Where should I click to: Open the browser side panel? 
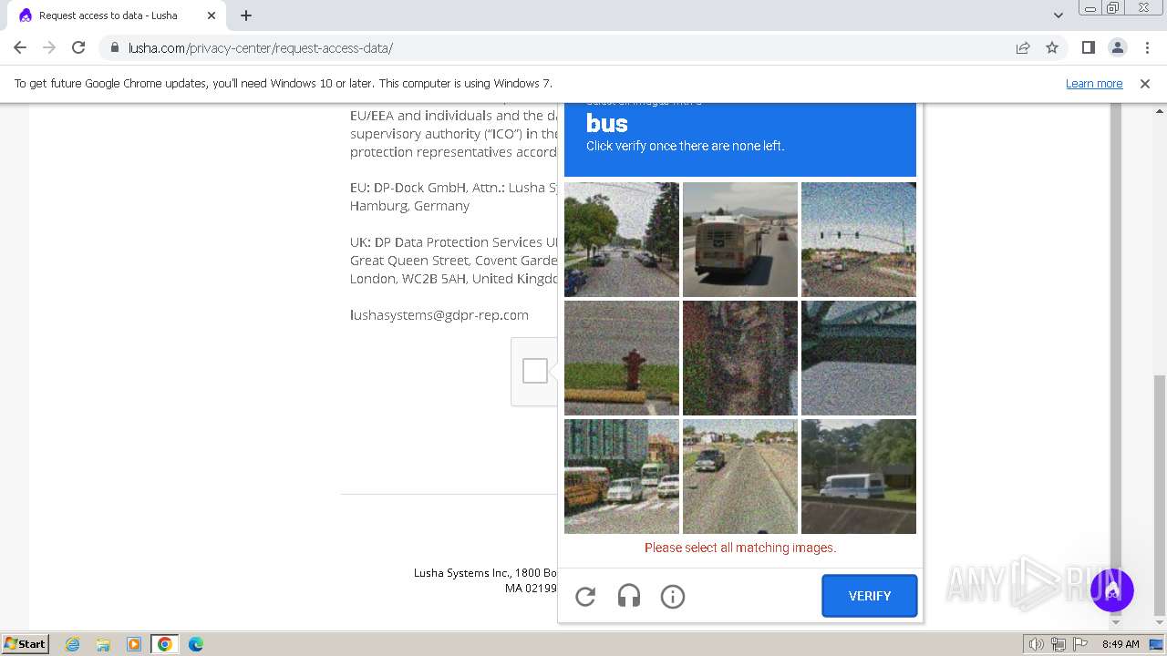click(x=1088, y=47)
